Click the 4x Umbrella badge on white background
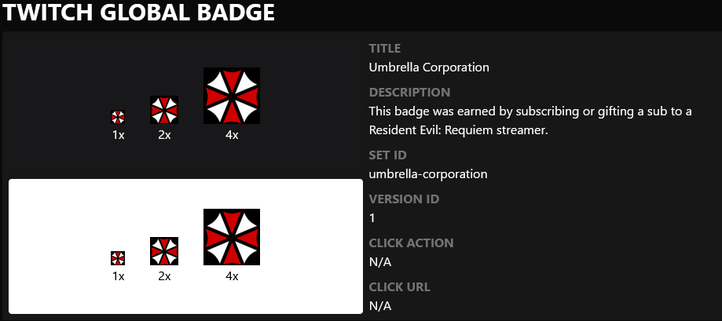 coord(232,237)
